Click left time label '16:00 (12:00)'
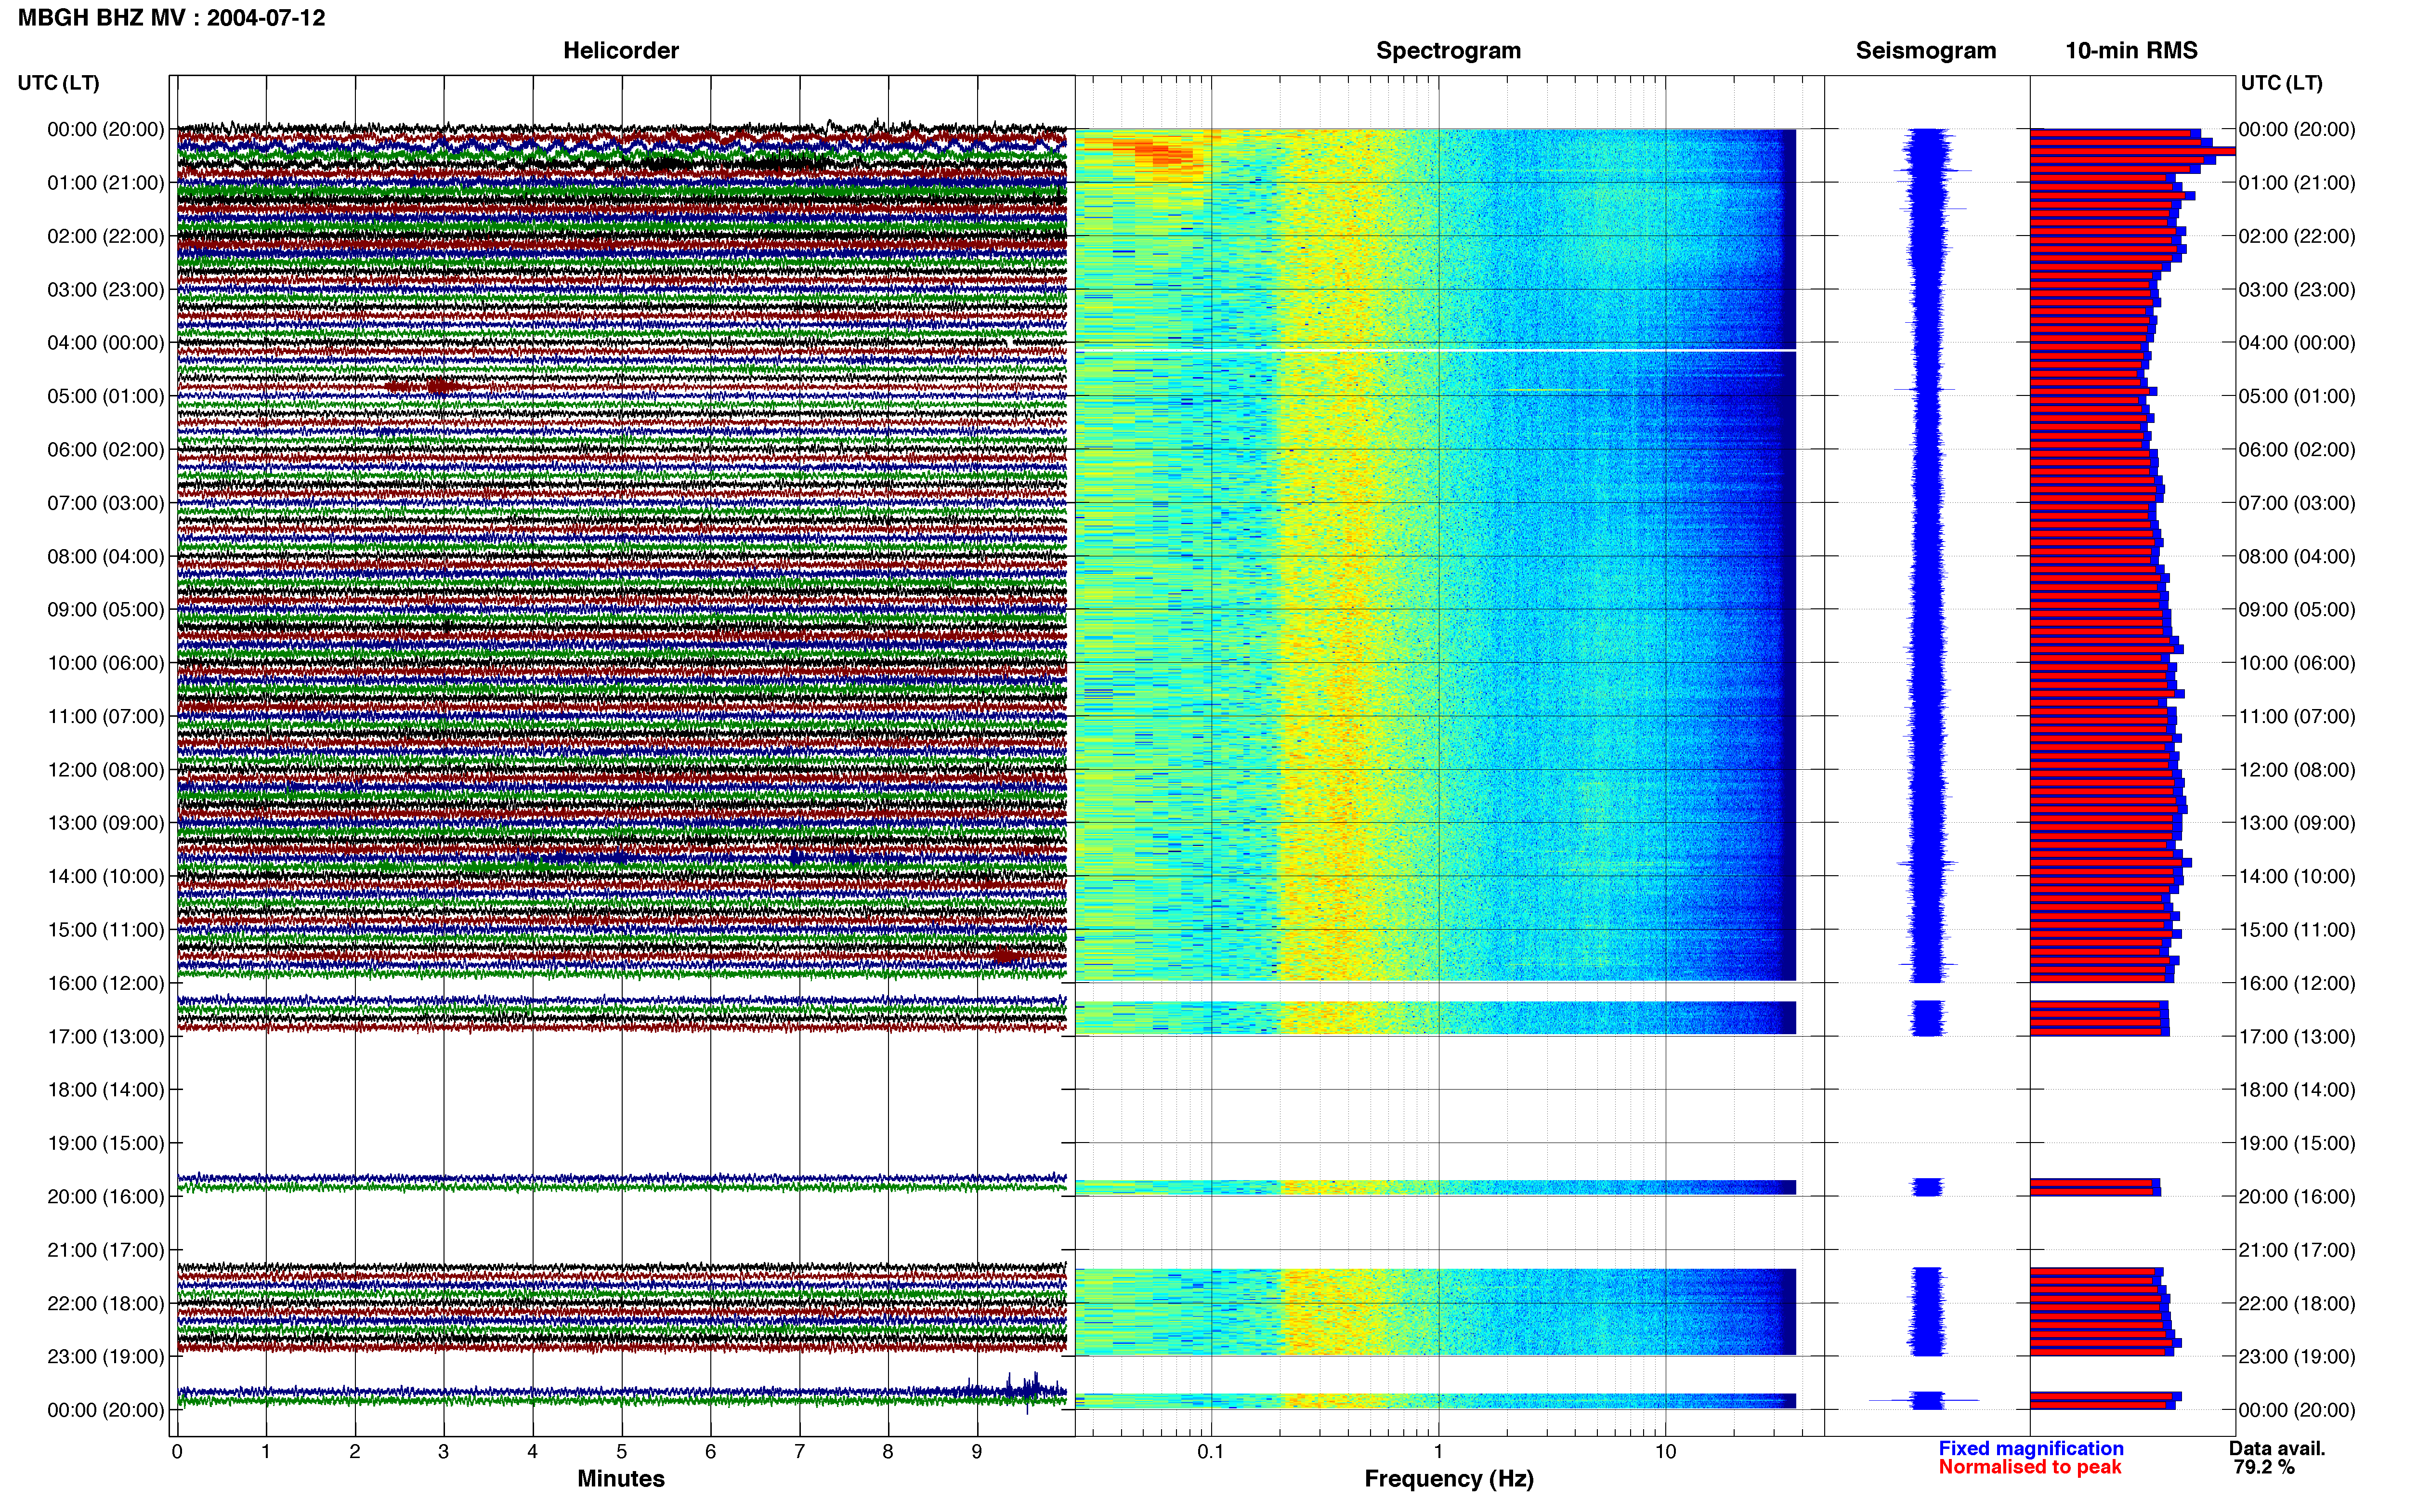The width and height of the screenshot is (2417, 1512). 106,983
